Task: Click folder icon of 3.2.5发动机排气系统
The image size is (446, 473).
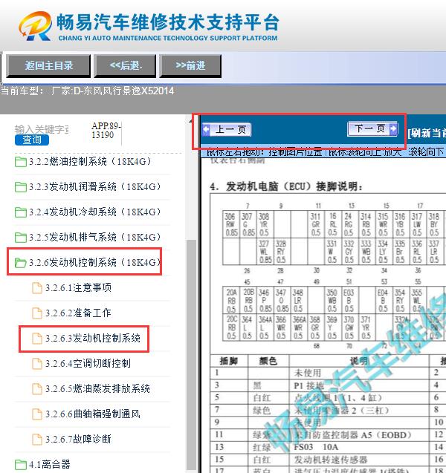Action: (21, 238)
